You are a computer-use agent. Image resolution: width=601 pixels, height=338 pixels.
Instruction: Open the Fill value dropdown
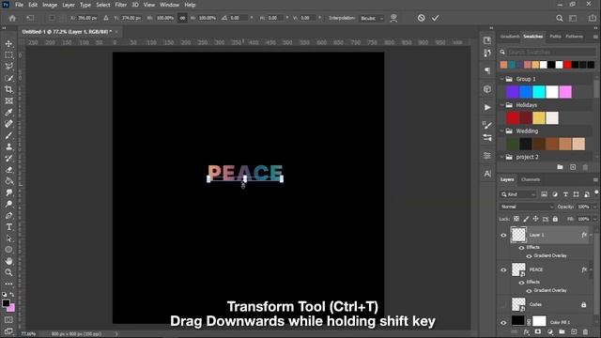click(x=594, y=219)
